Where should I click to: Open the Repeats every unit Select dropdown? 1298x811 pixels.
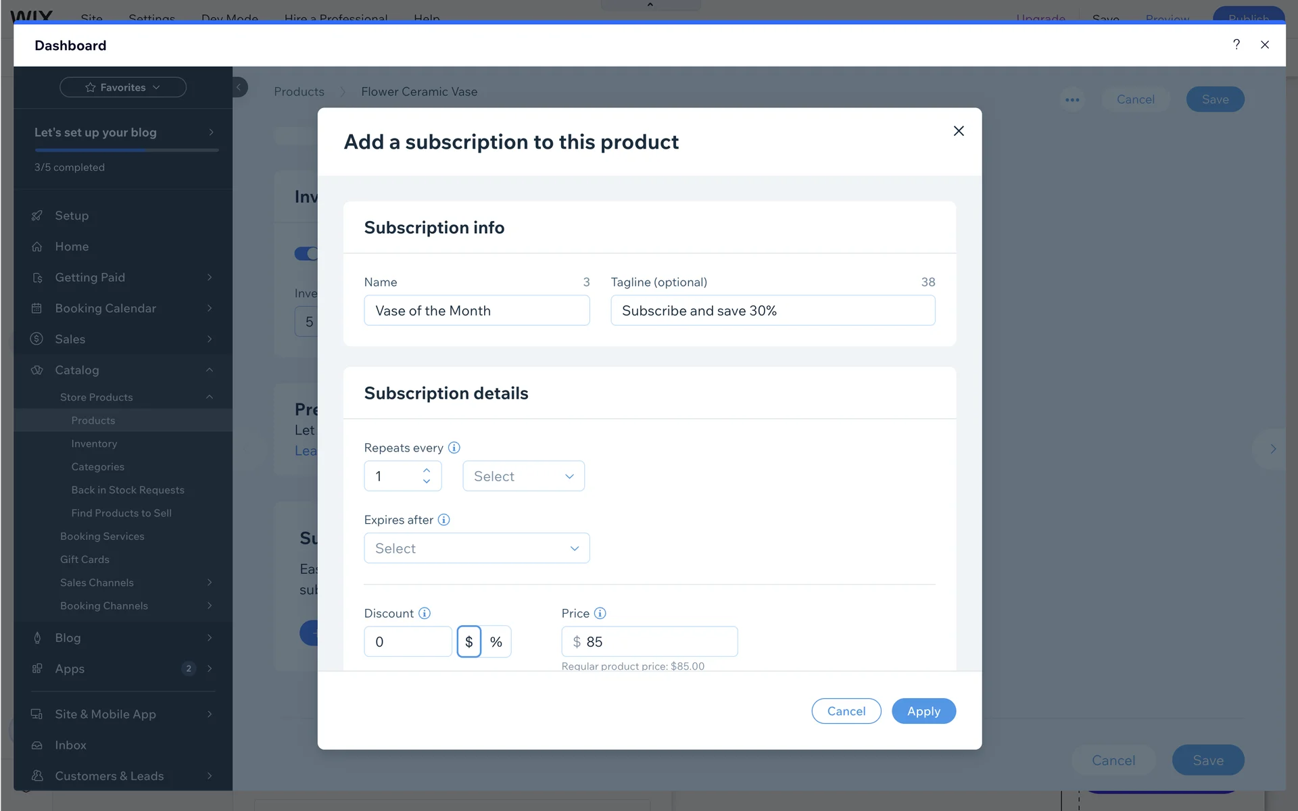523,476
